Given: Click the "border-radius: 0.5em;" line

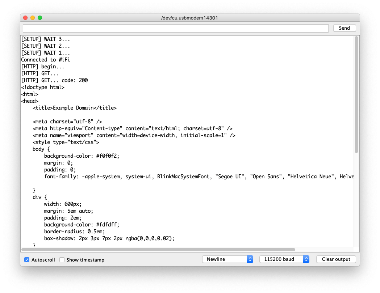Looking at the screenshot, I should click(x=74, y=232).
